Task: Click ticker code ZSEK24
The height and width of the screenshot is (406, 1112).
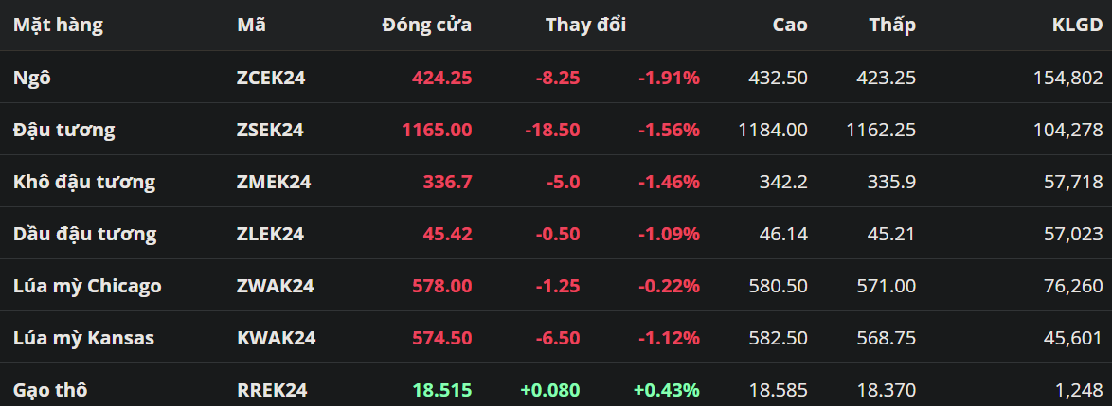Action: [x=270, y=130]
